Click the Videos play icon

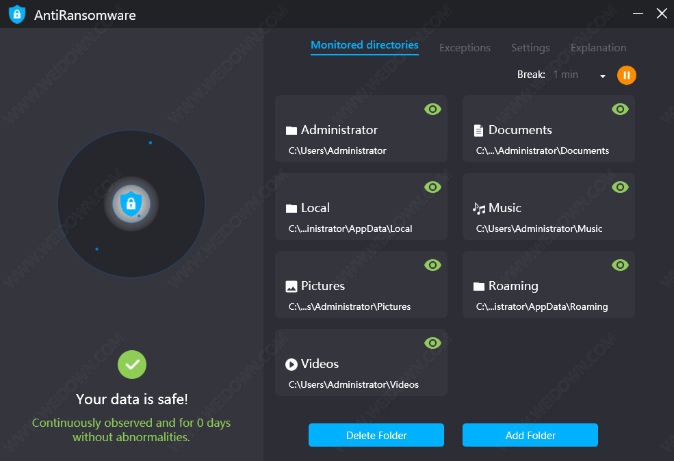click(x=291, y=365)
